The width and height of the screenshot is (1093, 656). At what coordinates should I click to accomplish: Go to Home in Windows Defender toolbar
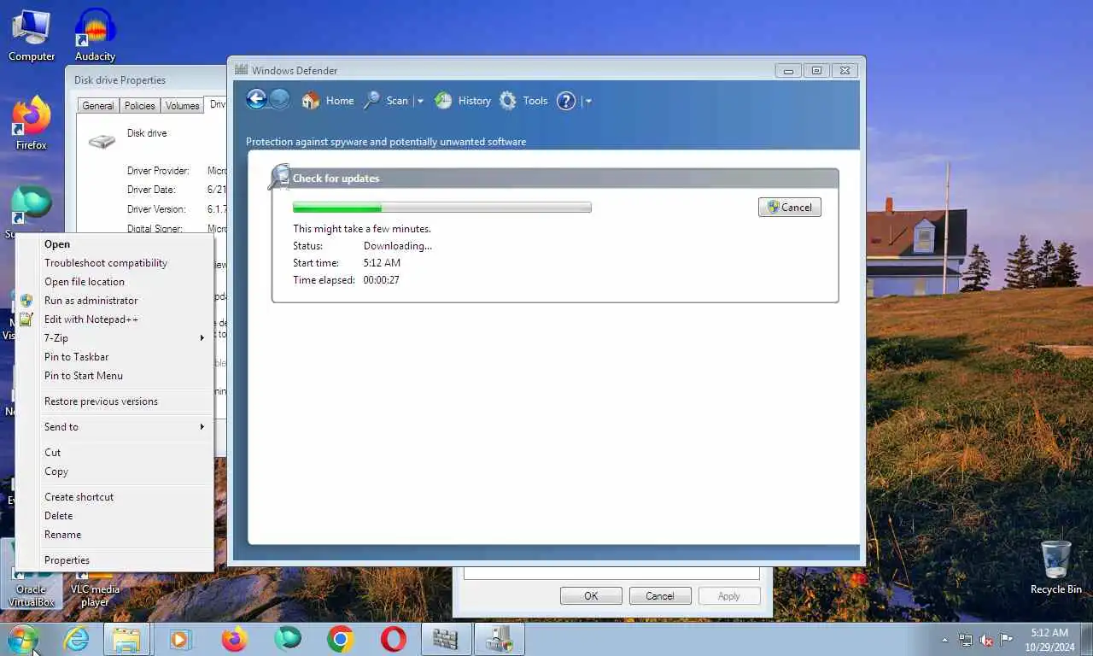[x=328, y=101]
